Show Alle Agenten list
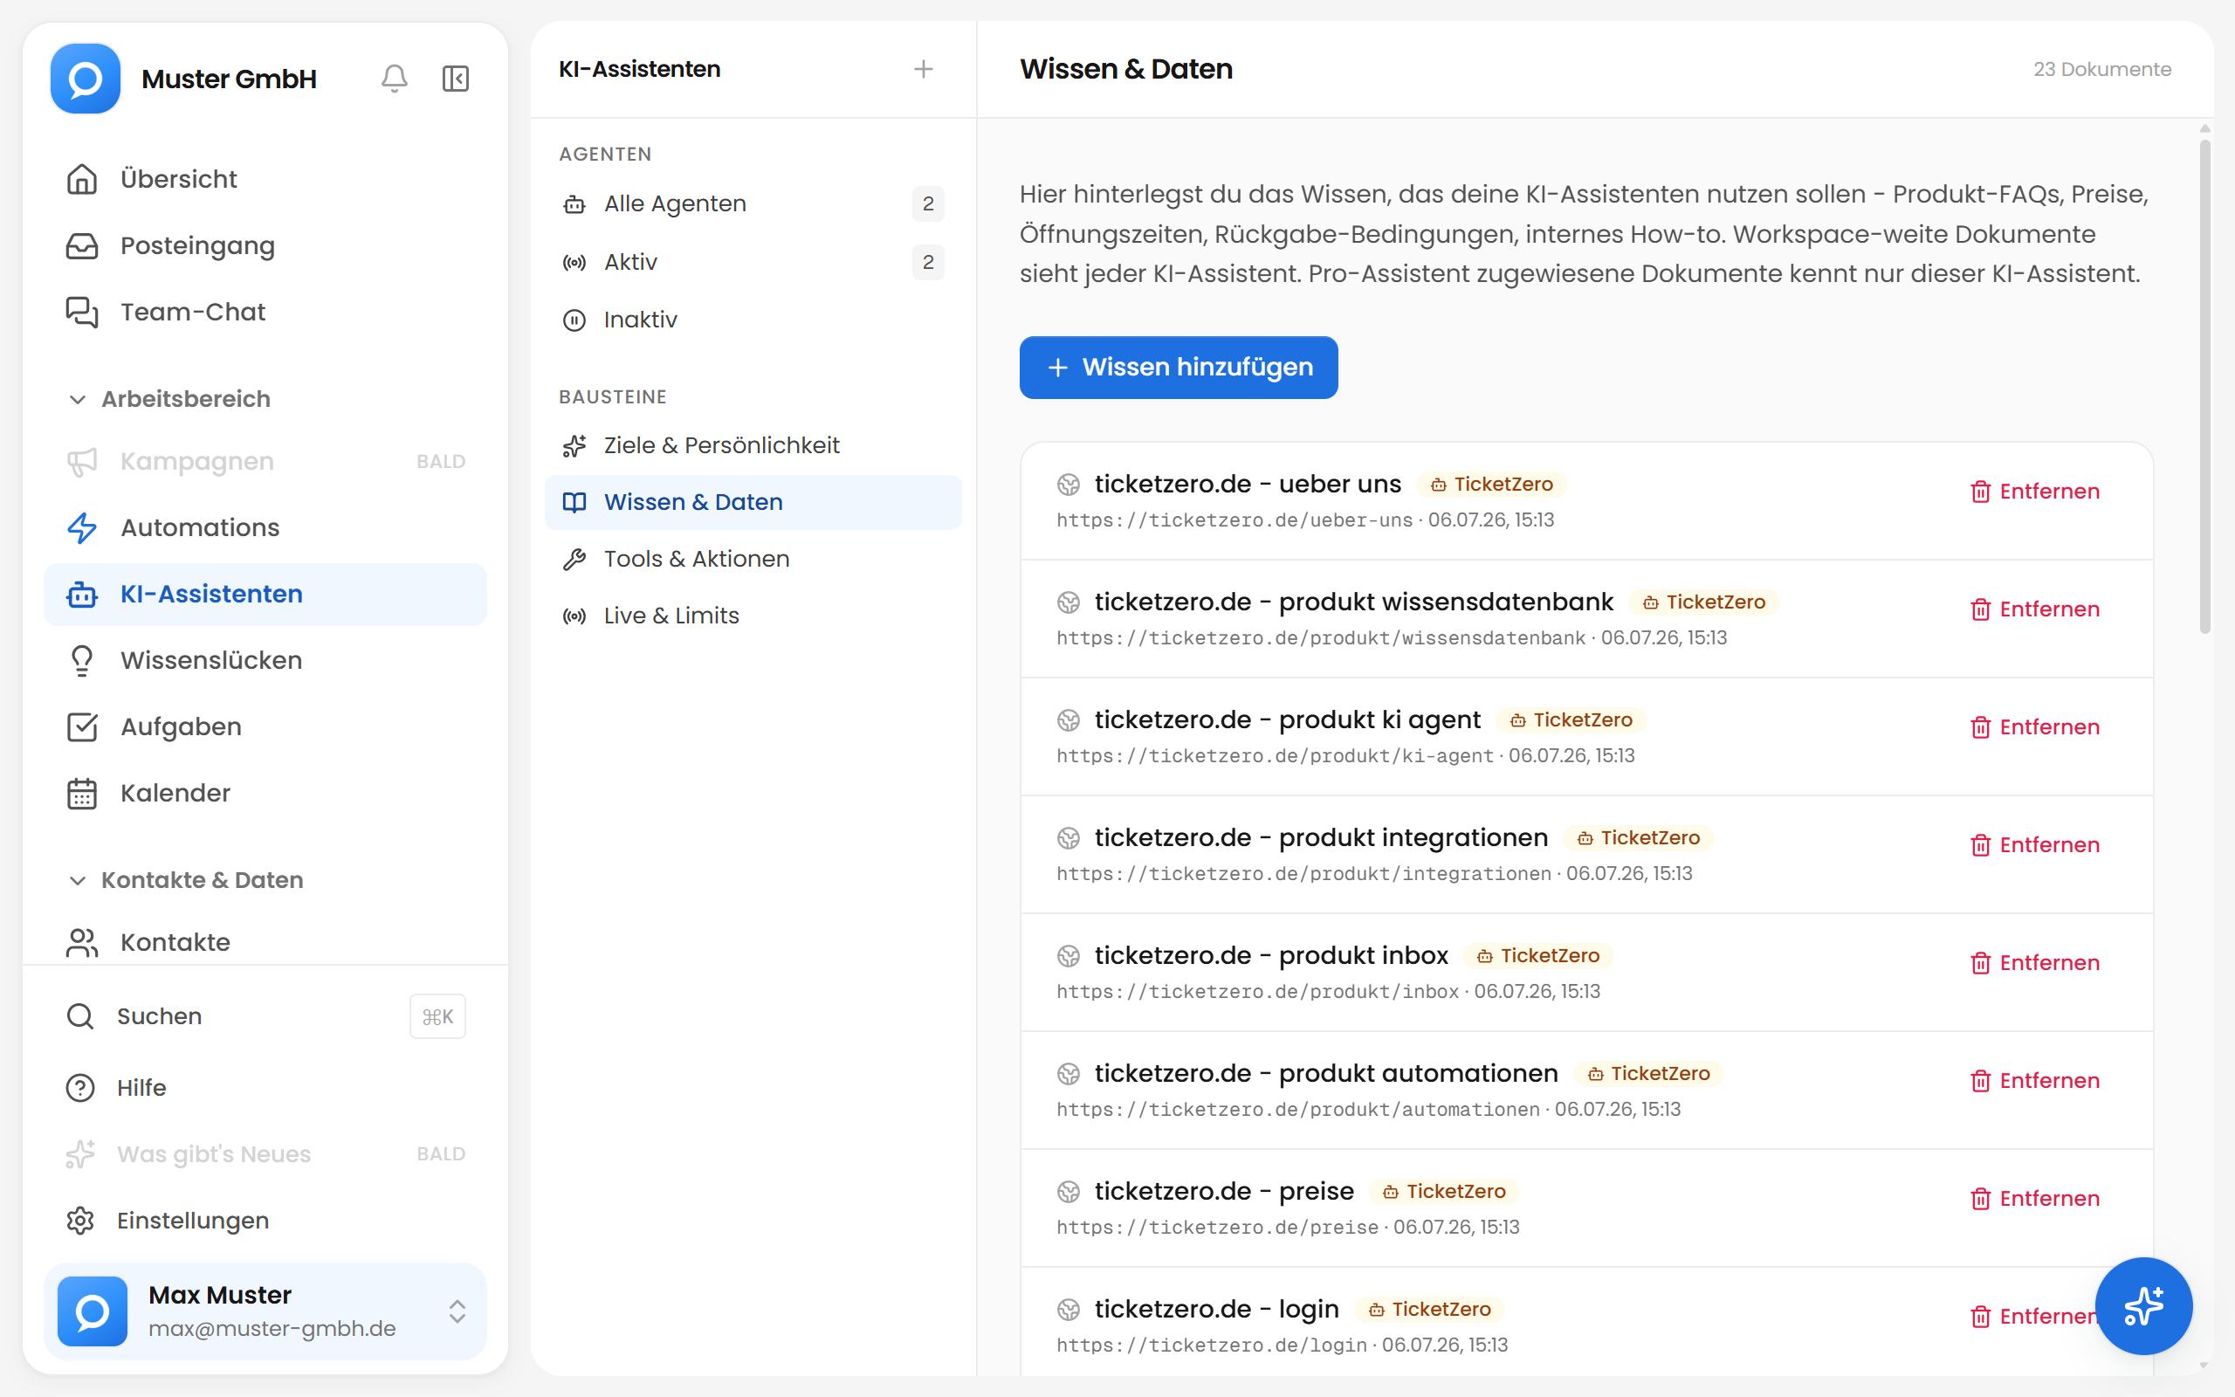Image resolution: width=2235 pixels, height=1397 pixels. (x=753, y=204)
